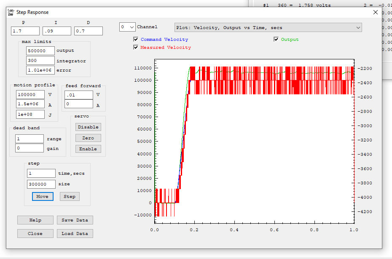Close the Step Response dialog window
This screenshot has width=392, height=259.
click(375, 12)
